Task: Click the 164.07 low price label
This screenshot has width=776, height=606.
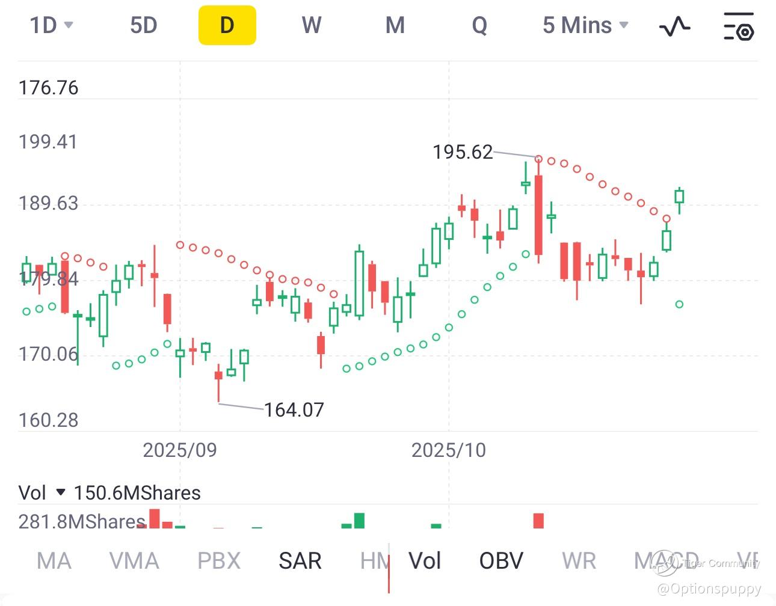Action: click(x=294, y=410)
